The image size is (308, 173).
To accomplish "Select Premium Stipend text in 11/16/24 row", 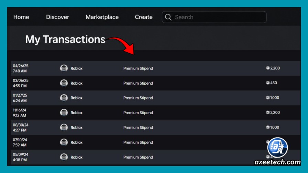I will pyautogui.click(x=138, y=113).
